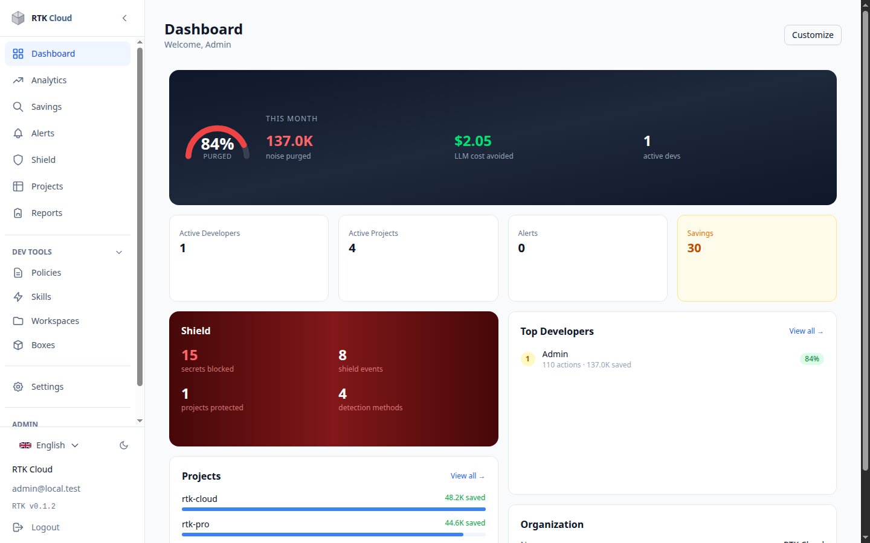Click the rtk-pro project name

tap(196, 524)
